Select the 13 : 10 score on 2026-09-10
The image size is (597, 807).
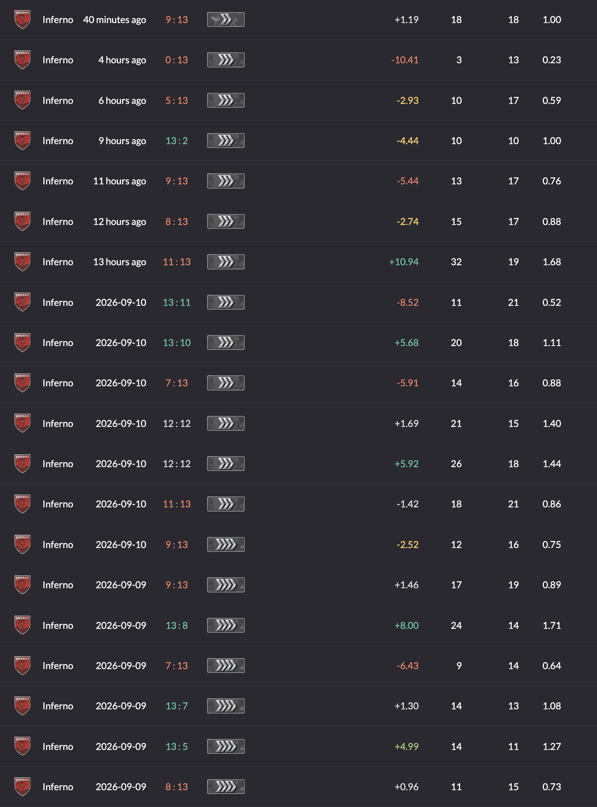(x=177, y=343)
